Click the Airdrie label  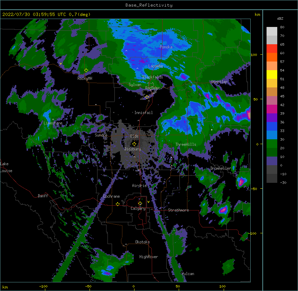(140, 186)
